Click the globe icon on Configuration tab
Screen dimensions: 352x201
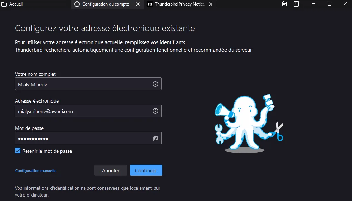77,4
